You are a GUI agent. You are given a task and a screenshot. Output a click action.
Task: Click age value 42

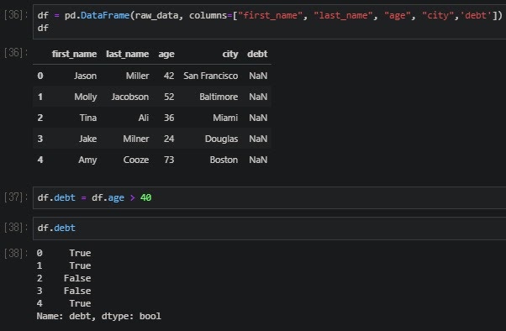(x=169, y=76)
